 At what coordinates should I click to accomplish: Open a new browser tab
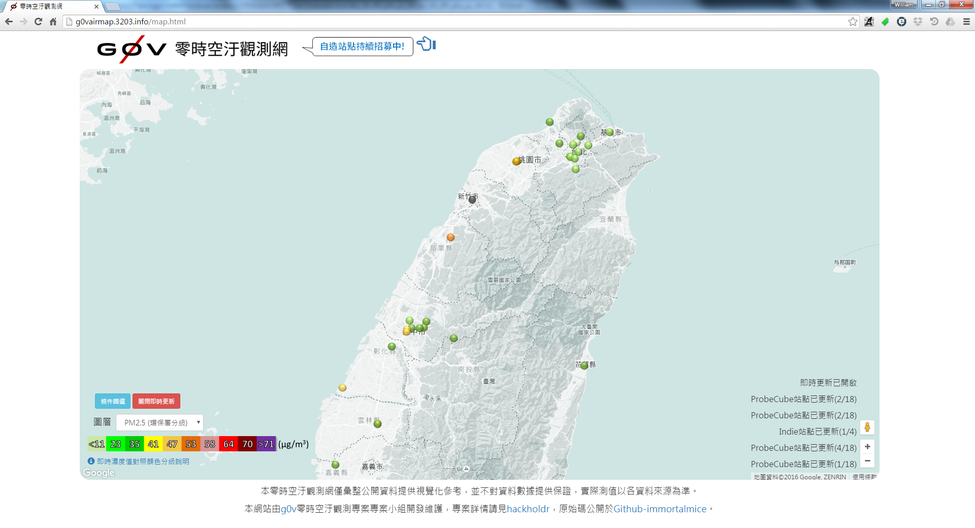(x=112, y=7)
